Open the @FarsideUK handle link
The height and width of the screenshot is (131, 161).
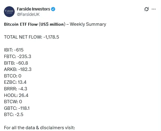pyautogui.click(x=28, y=14)
